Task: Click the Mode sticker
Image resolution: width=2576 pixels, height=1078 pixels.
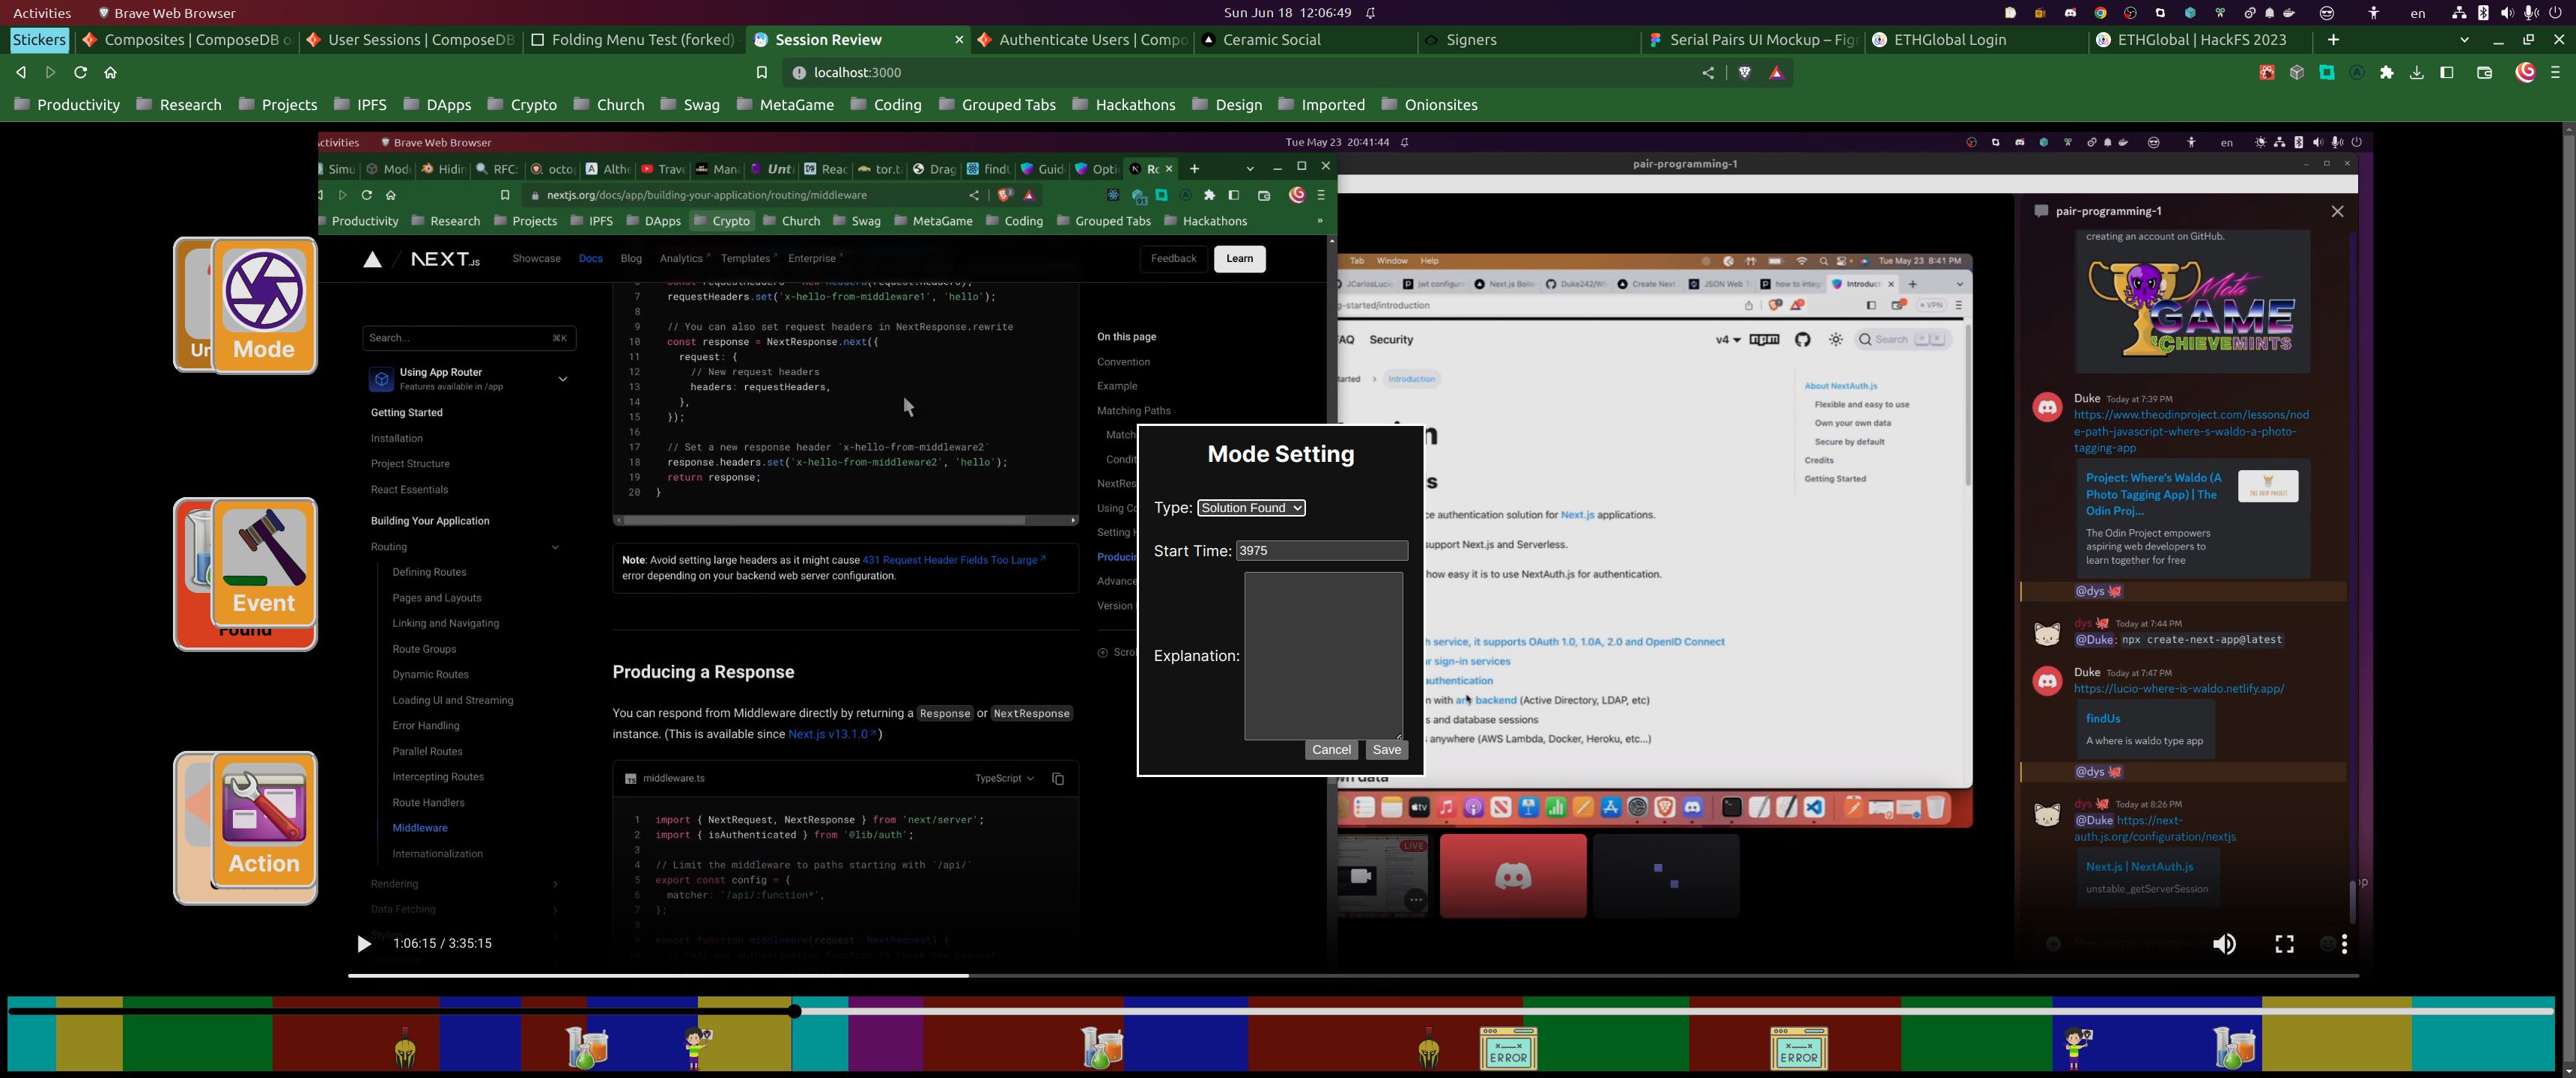Action: (264, 306)
